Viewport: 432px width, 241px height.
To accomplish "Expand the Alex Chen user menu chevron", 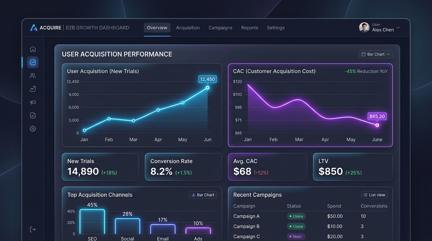I will tap(398, 28).
